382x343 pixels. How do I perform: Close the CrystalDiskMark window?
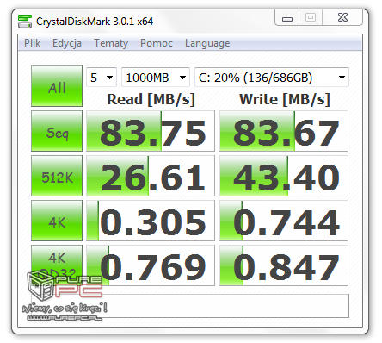342,18
